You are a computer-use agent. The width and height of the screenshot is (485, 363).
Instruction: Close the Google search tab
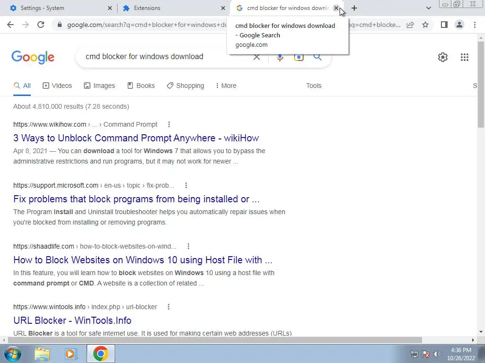[x=336, y=8]
